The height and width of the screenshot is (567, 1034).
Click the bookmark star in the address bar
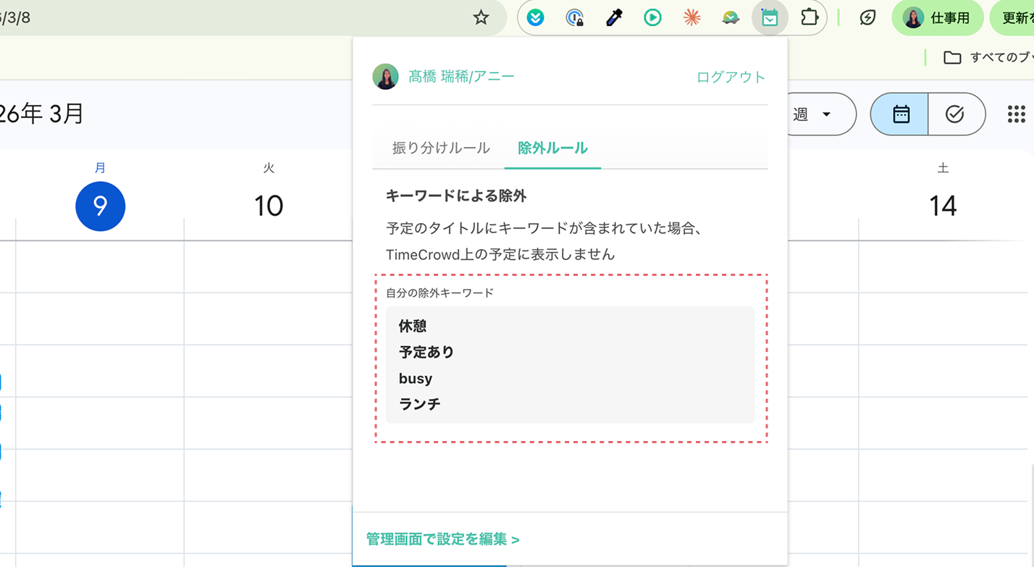[x=481, y=17]
